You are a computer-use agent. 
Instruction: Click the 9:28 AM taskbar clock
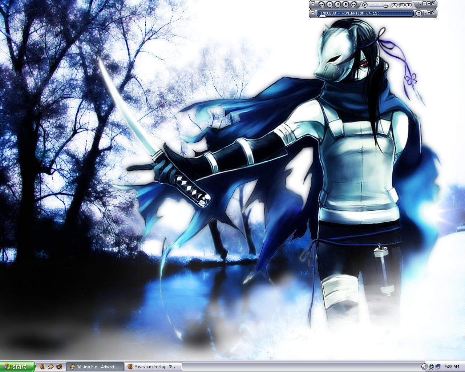click(452, 367)
